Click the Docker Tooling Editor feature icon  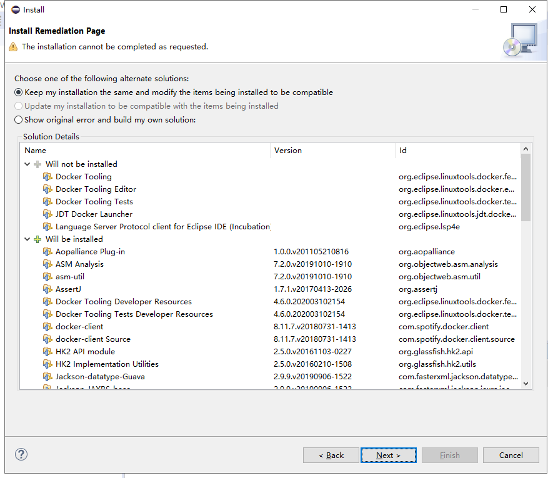(x=47, y=189)
